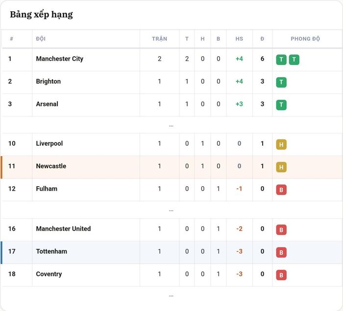Viewport: 343px width, 311px height.
Task: Expand hidden rows below Coventry
Action: click(x=171, y=296)
